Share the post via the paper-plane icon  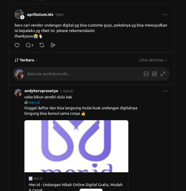click(x=53, y=45)
